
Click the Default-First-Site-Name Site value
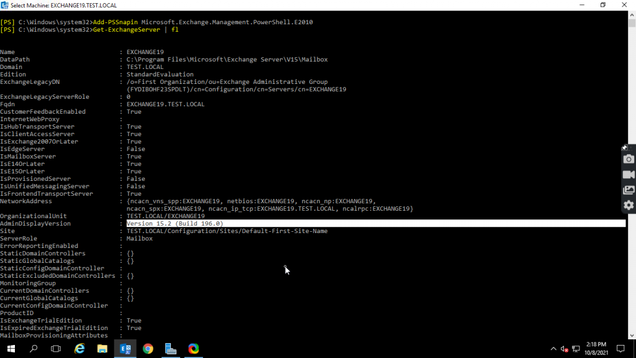click(227, 231)
